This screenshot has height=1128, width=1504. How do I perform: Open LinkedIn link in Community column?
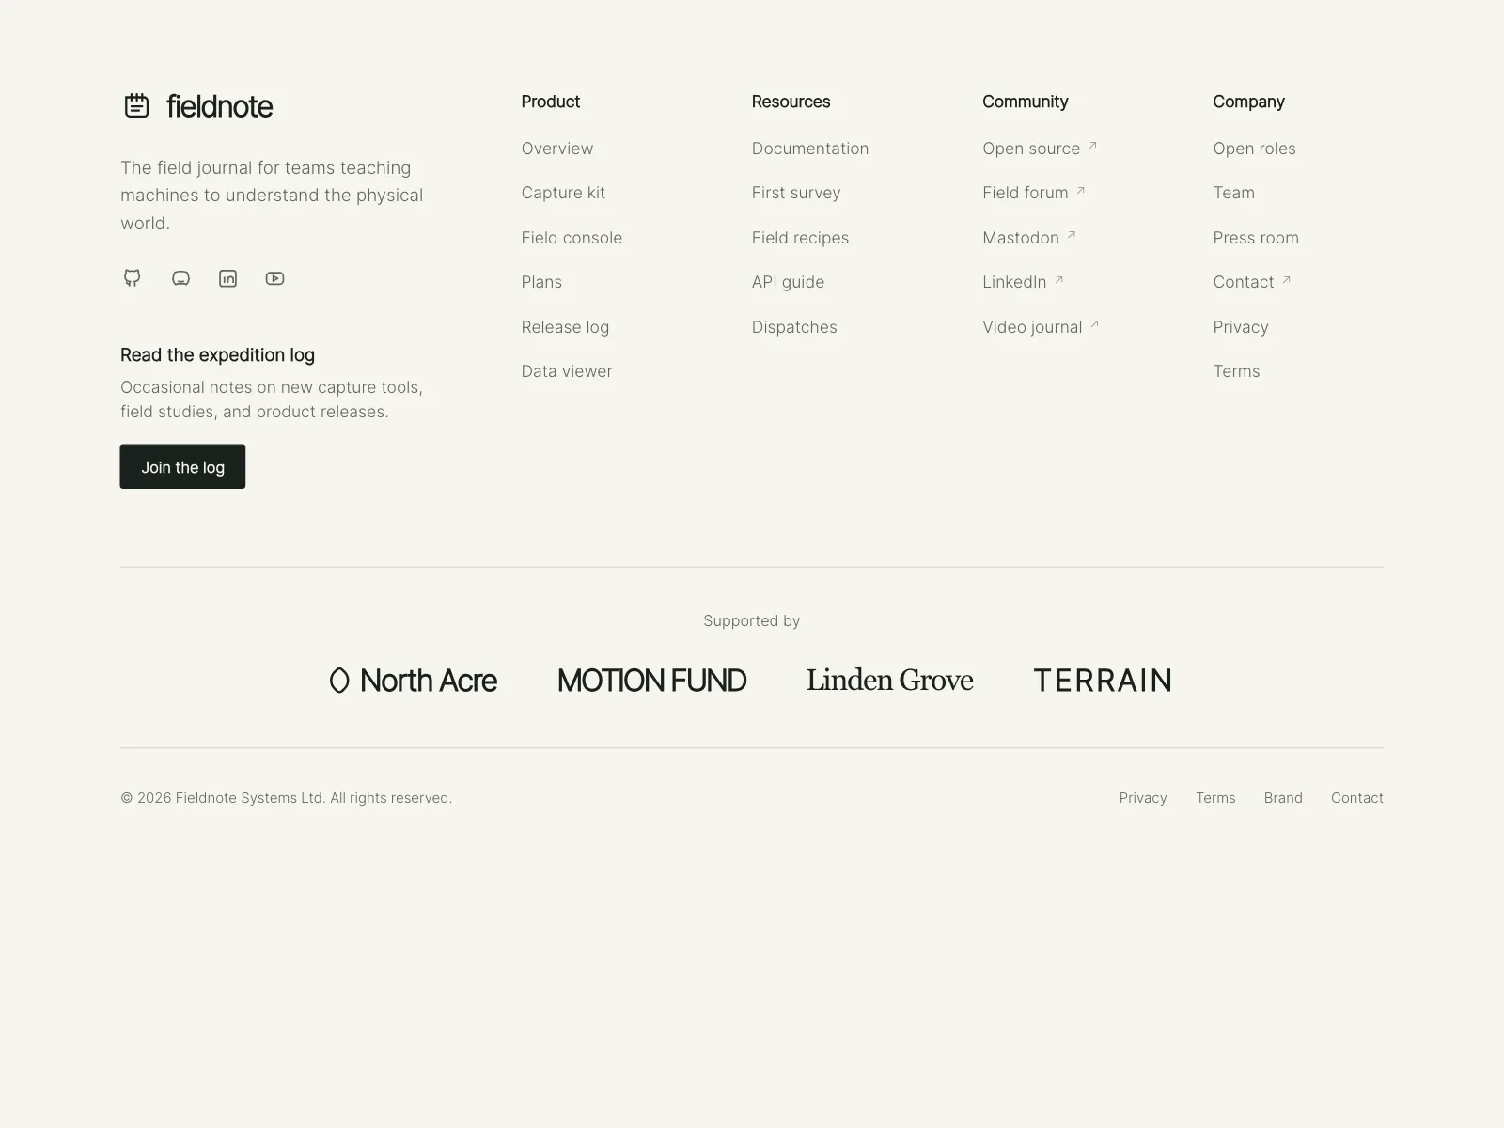(1023, 282)
